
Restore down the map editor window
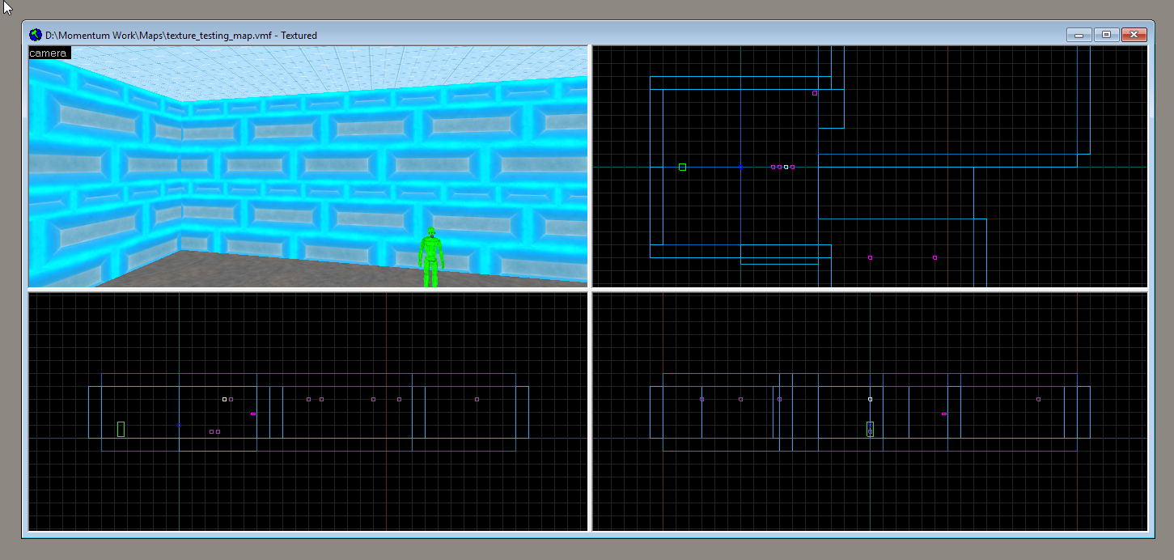1107,35
